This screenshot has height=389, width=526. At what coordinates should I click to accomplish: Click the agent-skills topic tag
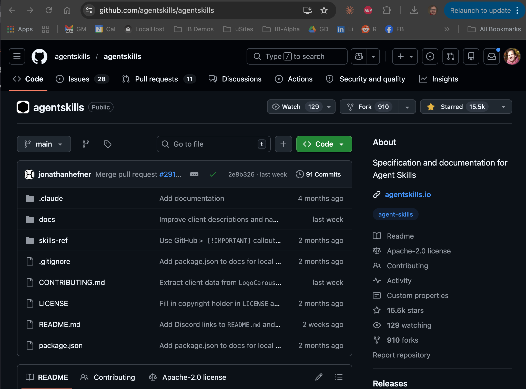coord(395,214)
